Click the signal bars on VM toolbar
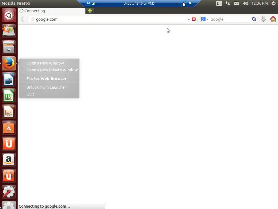 point(94,3)
